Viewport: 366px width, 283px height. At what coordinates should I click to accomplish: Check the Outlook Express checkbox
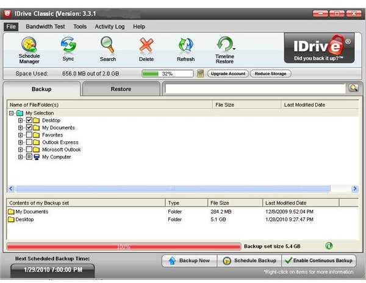29,142
